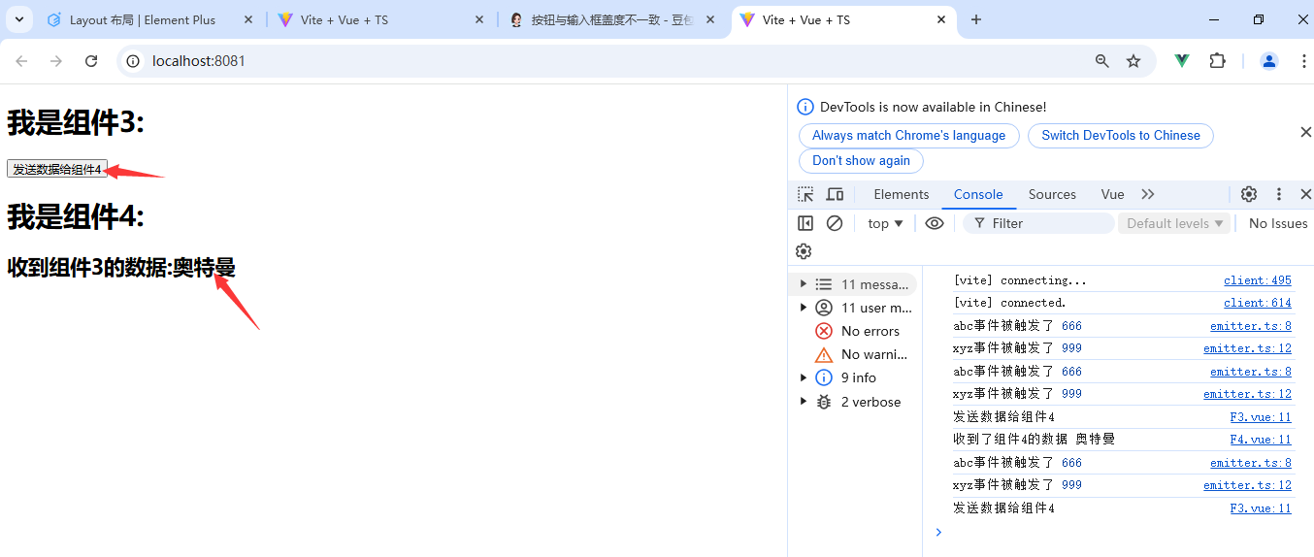View site information icon in address bar
Viewport: 1314px width, 557px height.
coord(135,61)
